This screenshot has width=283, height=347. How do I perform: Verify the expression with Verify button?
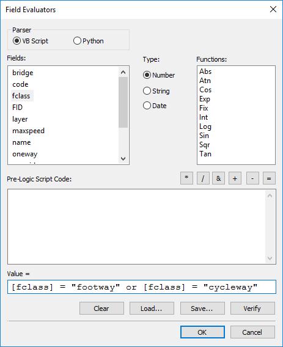click(x=252, y=309)
